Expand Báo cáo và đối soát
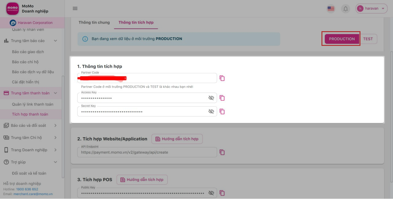The width and height of the screenshot is (393, 199). [56, 125]
